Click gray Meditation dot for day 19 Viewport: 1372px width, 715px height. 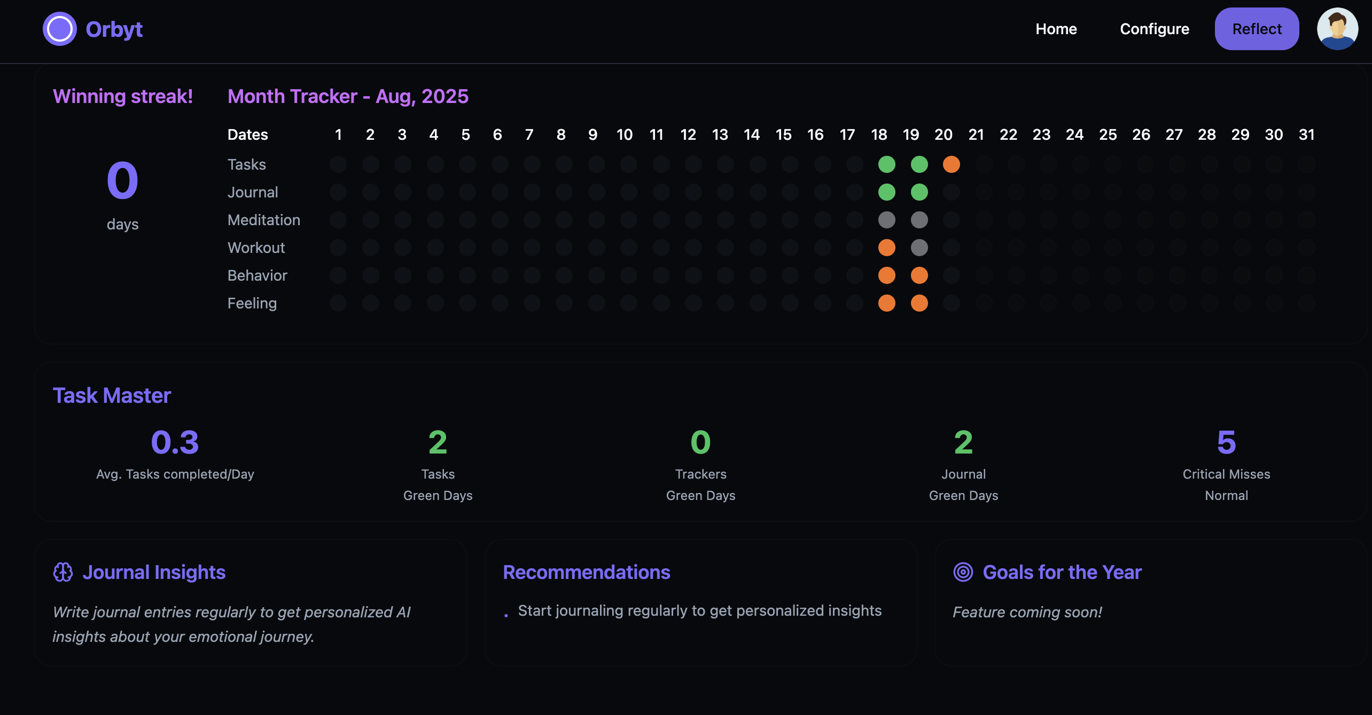click(x=919, y=220)
